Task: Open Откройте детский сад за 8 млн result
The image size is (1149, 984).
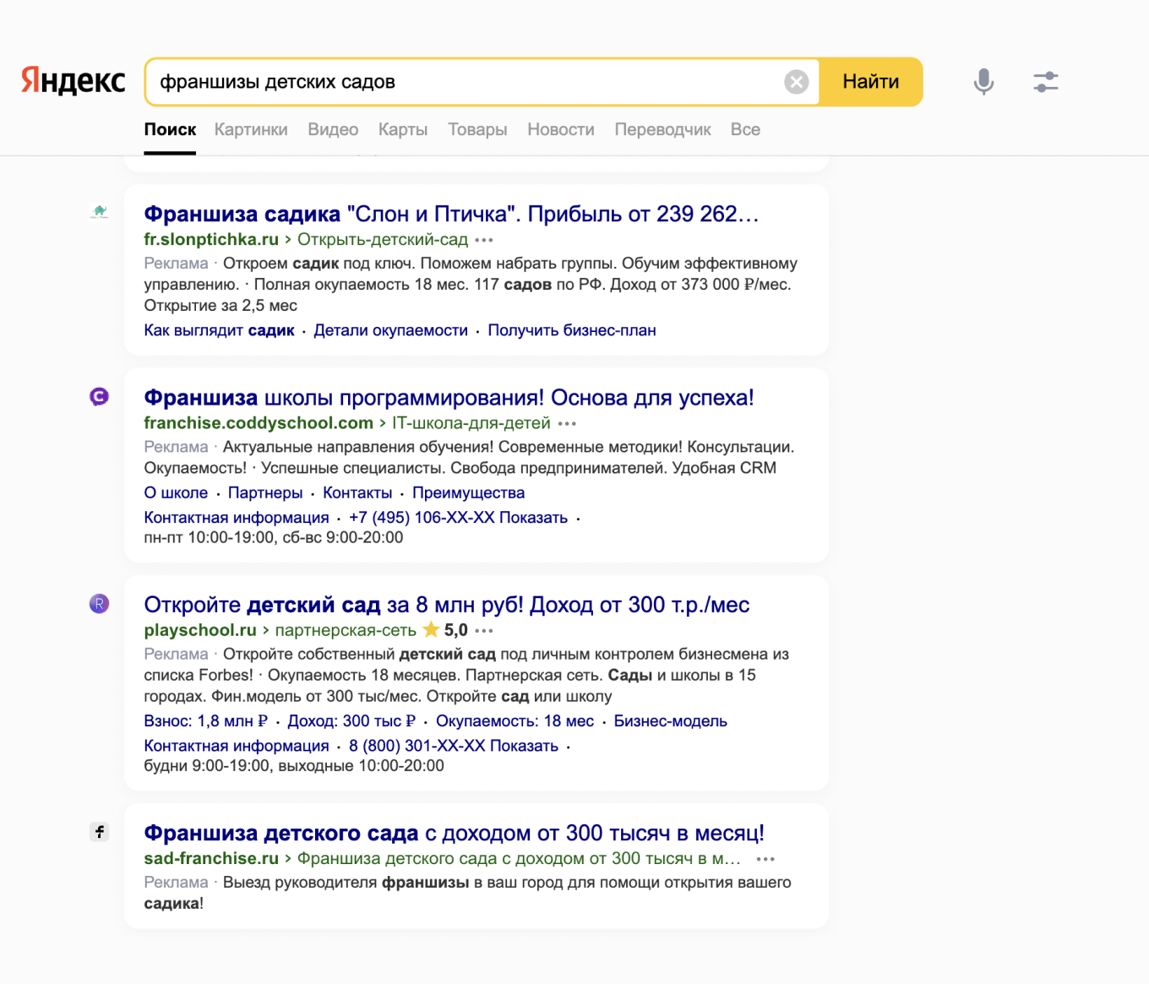Action: coord(447,605)
